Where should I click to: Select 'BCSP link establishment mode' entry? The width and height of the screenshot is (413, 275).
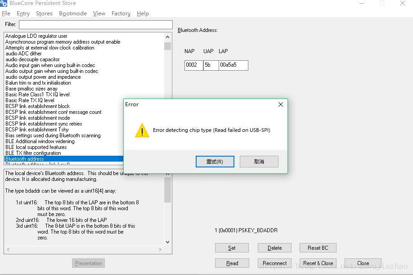[38, 118]
